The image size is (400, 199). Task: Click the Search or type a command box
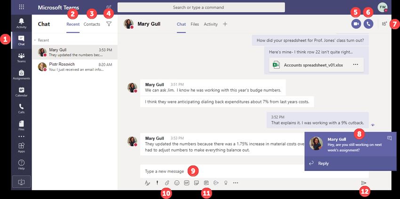coord(201,8)
